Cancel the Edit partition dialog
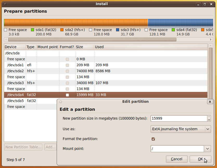The height and width of the screenshot is (168, 217). point(177,159)
